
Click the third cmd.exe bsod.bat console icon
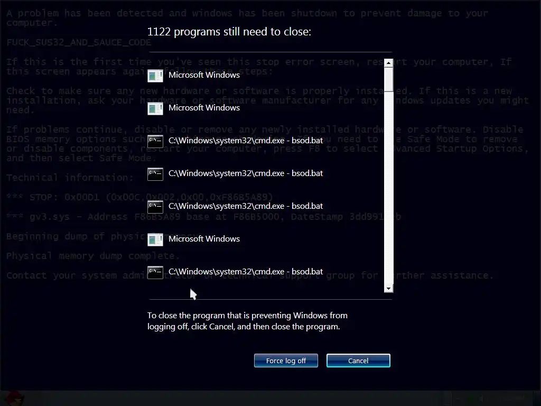[155, 207]
